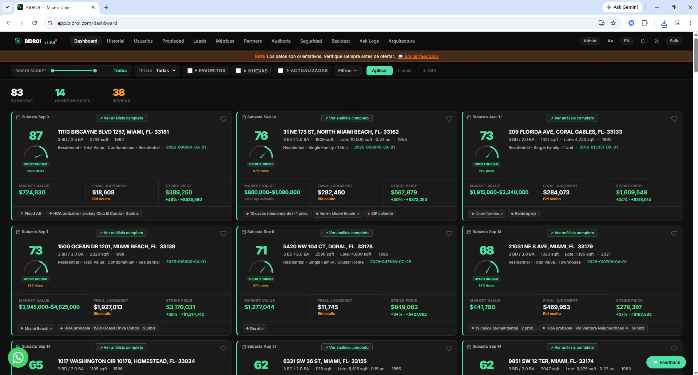Viewport: 698px width, 375px height.
Task: Export results via CSV button
Action: pos(429,71)
